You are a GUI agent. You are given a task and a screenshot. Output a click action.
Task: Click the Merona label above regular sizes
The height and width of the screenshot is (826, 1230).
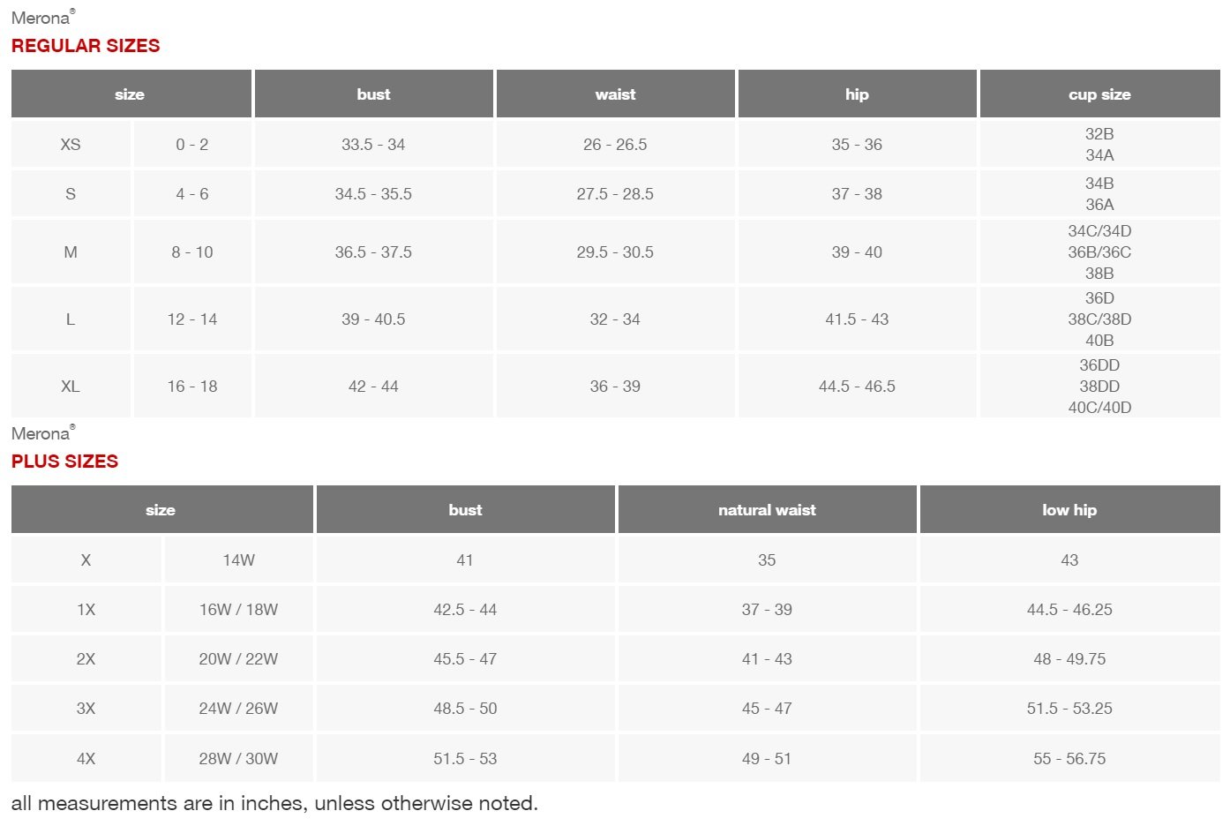coord(42,18)
